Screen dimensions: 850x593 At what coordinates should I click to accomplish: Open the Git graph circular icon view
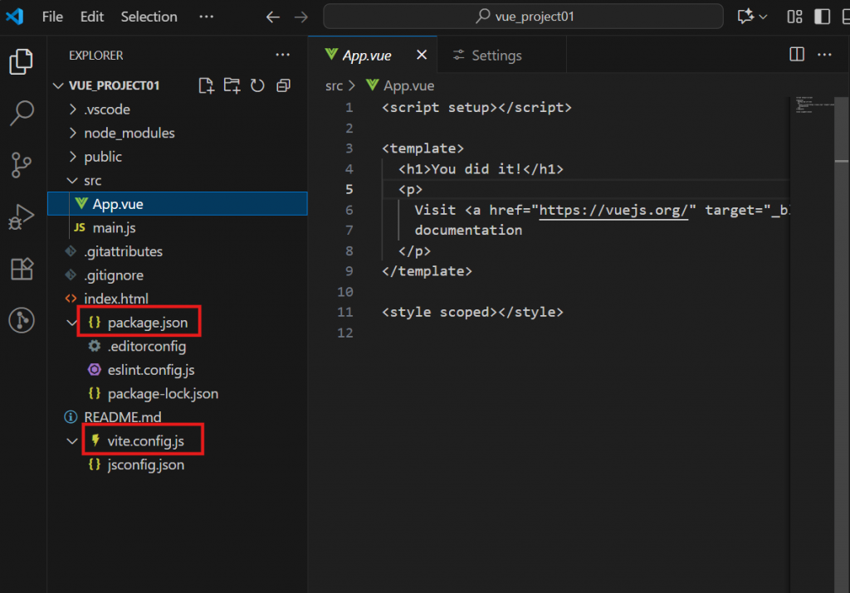(x=22, y=320)
